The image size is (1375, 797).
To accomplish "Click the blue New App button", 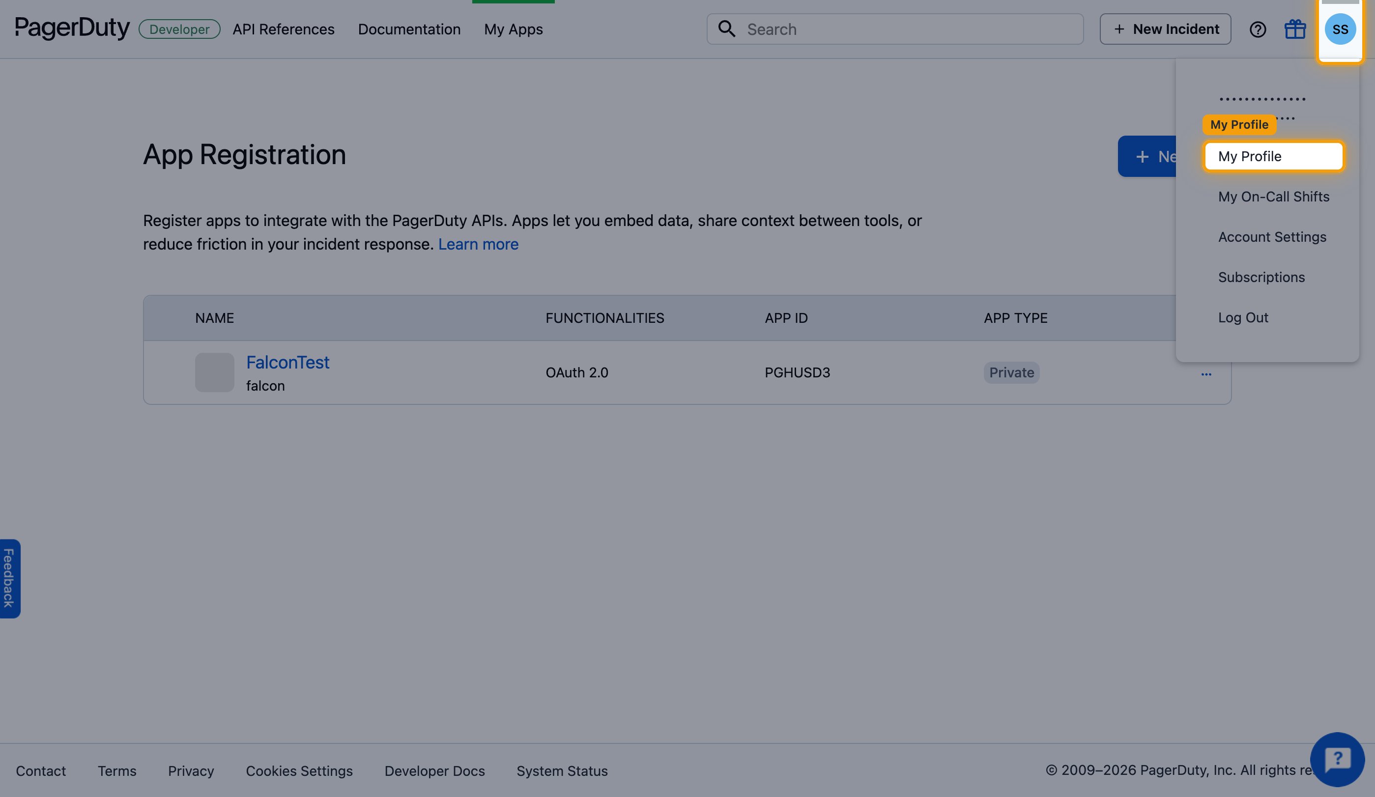I will tap(1147, 157).
